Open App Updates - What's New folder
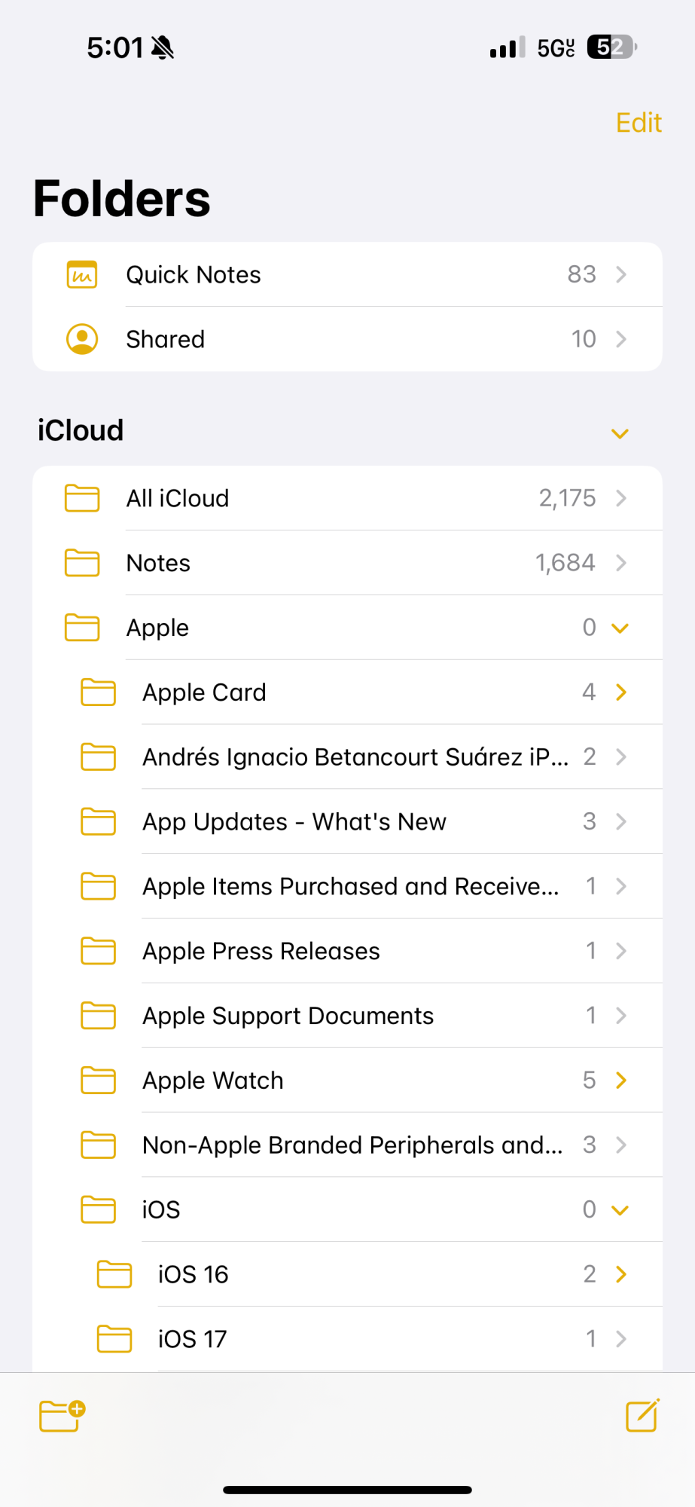The height and width of the screenshot is (1507, 695). pyautogui.click(x=347, y=821)
